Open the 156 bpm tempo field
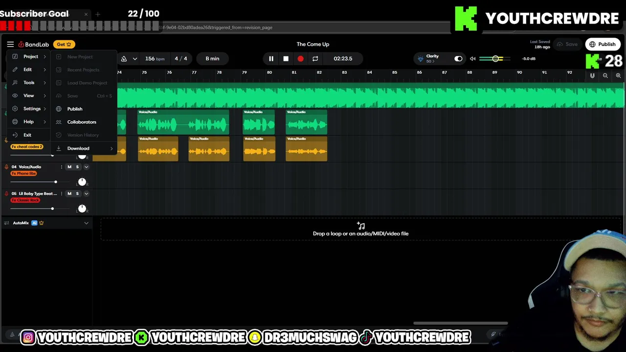Screen dimensions: 626x352 (x=155, y=59)
